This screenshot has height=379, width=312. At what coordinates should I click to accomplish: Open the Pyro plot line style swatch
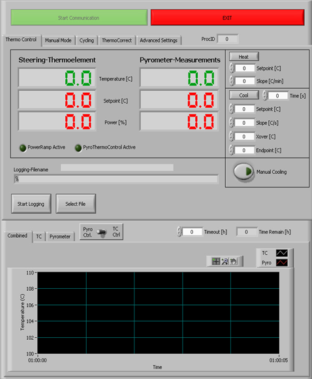[x=281, y=263]
